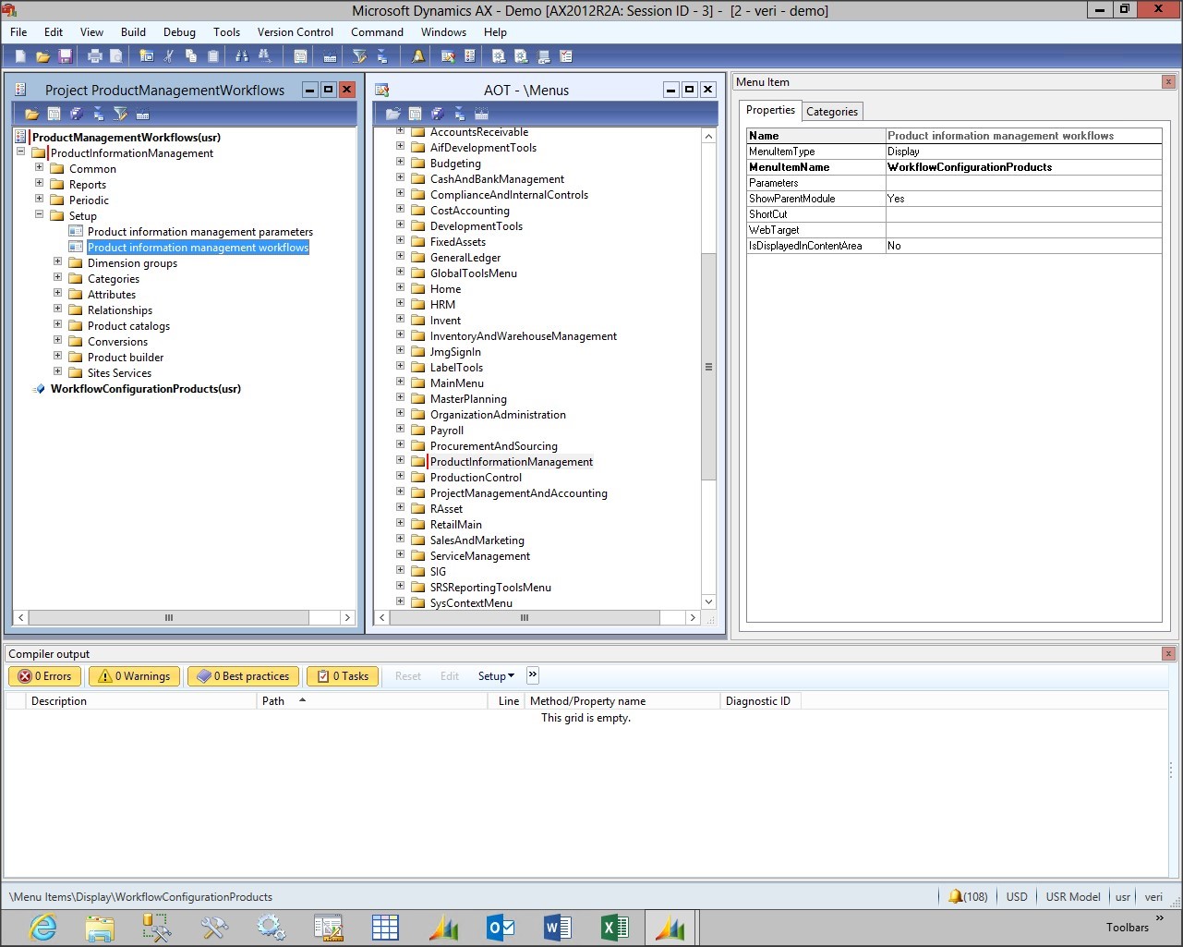This screenshot has height=947, width=1183.
Task: Click the Copy icon in main toolbar
Action: (x=191, y=56)
